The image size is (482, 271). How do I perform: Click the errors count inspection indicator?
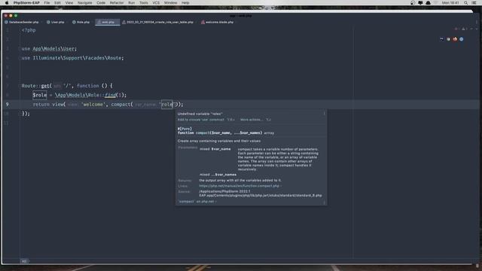click(x=457, y=29)
